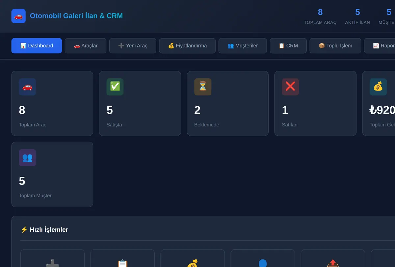This screenshot has height=267, width=395.
Task: Open the CRM tab
Action: (288, 46)
